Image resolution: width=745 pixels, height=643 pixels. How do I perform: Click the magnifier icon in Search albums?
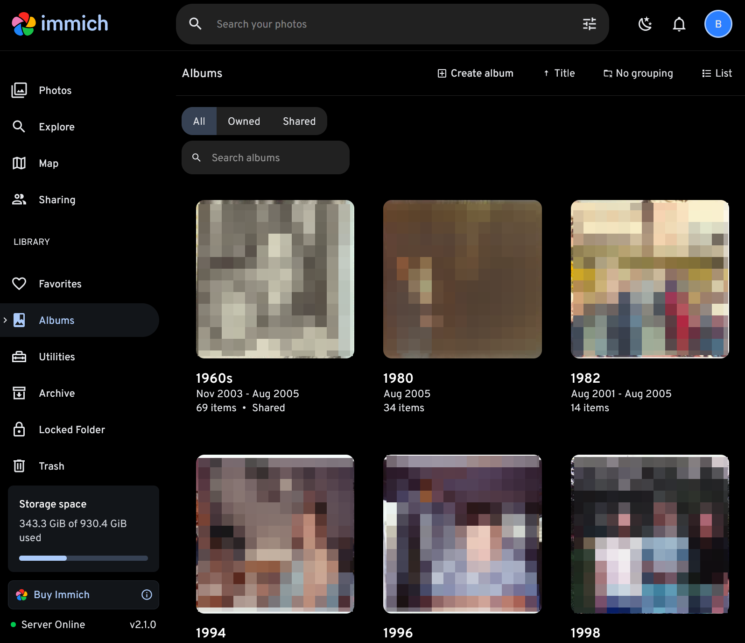point(197,157)
